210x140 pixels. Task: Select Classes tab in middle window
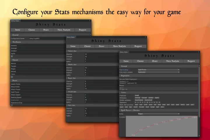pos(87,46)
